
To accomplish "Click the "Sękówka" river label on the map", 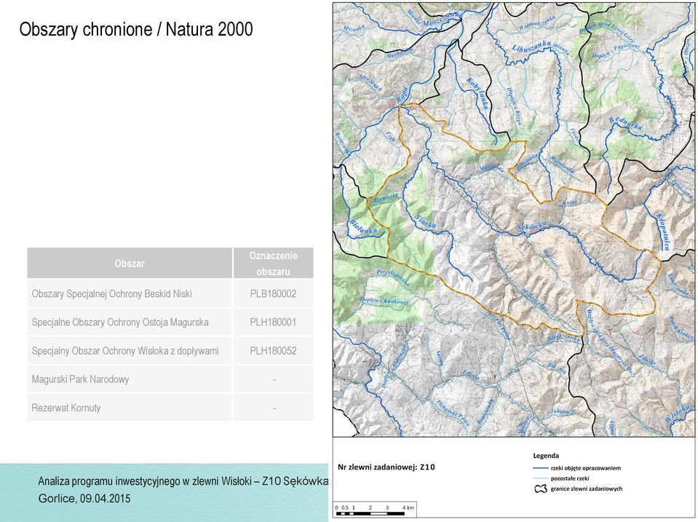I will click(x=532, y=226).
